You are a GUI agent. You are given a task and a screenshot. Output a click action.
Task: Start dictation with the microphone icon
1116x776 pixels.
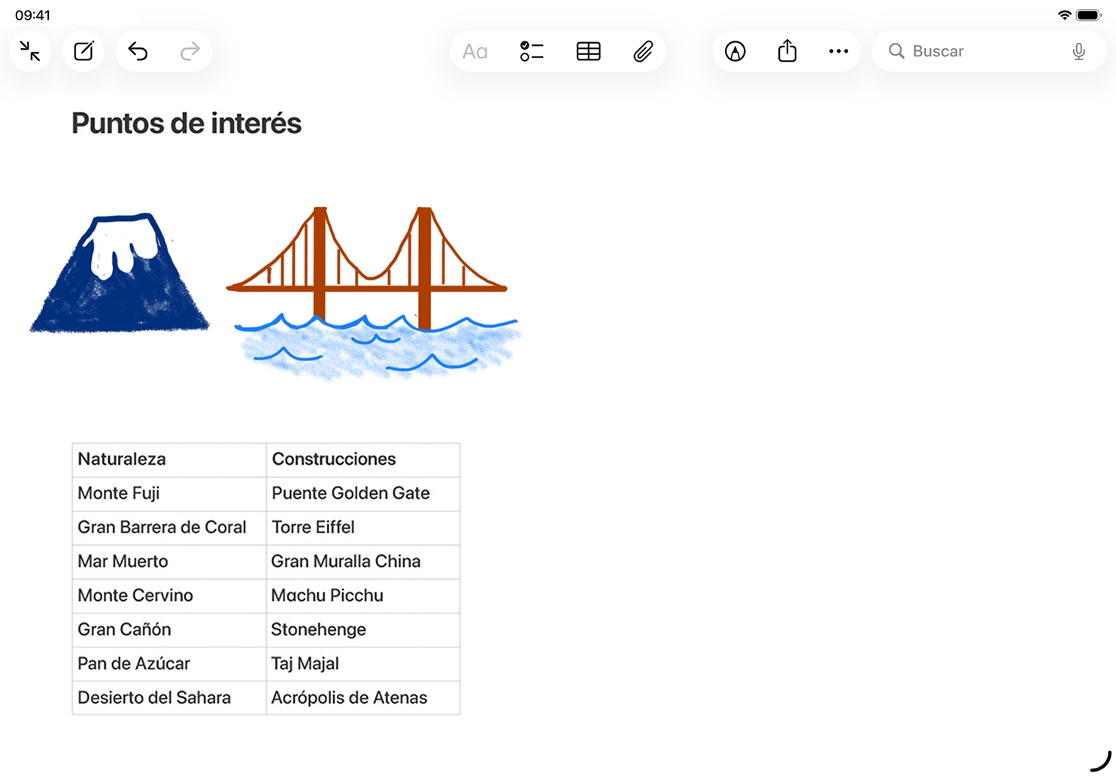(x=1078, y=51)
